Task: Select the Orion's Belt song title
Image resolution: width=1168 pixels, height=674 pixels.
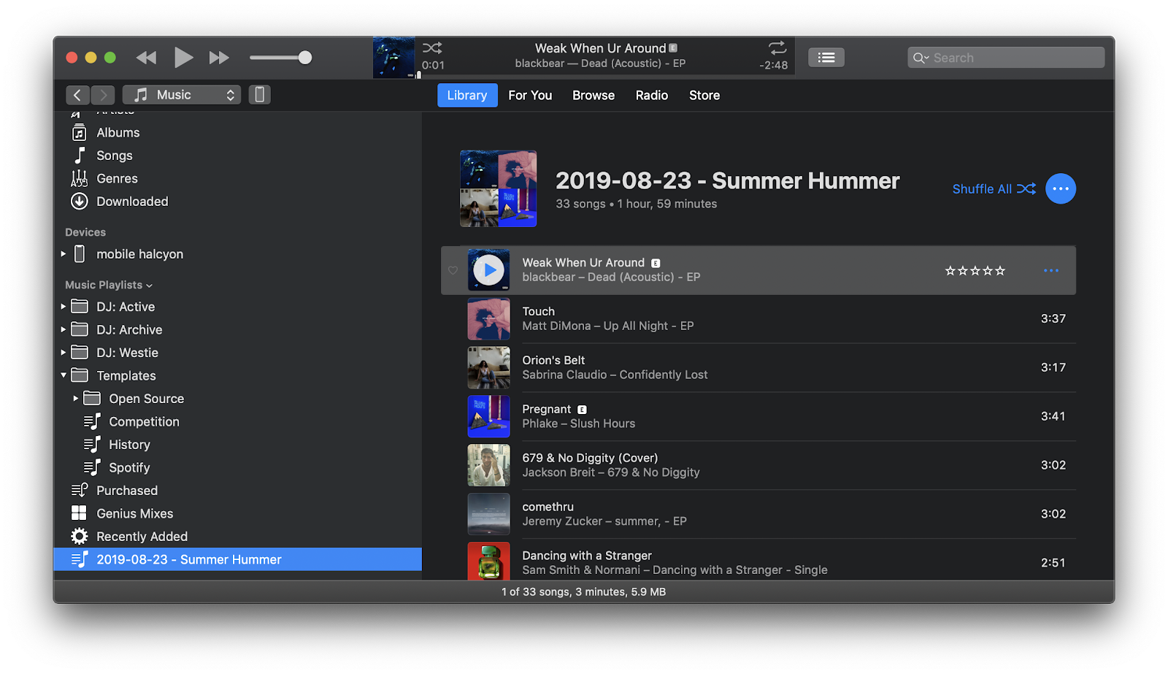Action: pyautogui.click(x=553, y=360)
